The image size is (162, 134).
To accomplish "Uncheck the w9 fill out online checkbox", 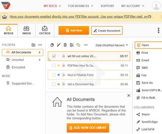I will click(54, 56).
